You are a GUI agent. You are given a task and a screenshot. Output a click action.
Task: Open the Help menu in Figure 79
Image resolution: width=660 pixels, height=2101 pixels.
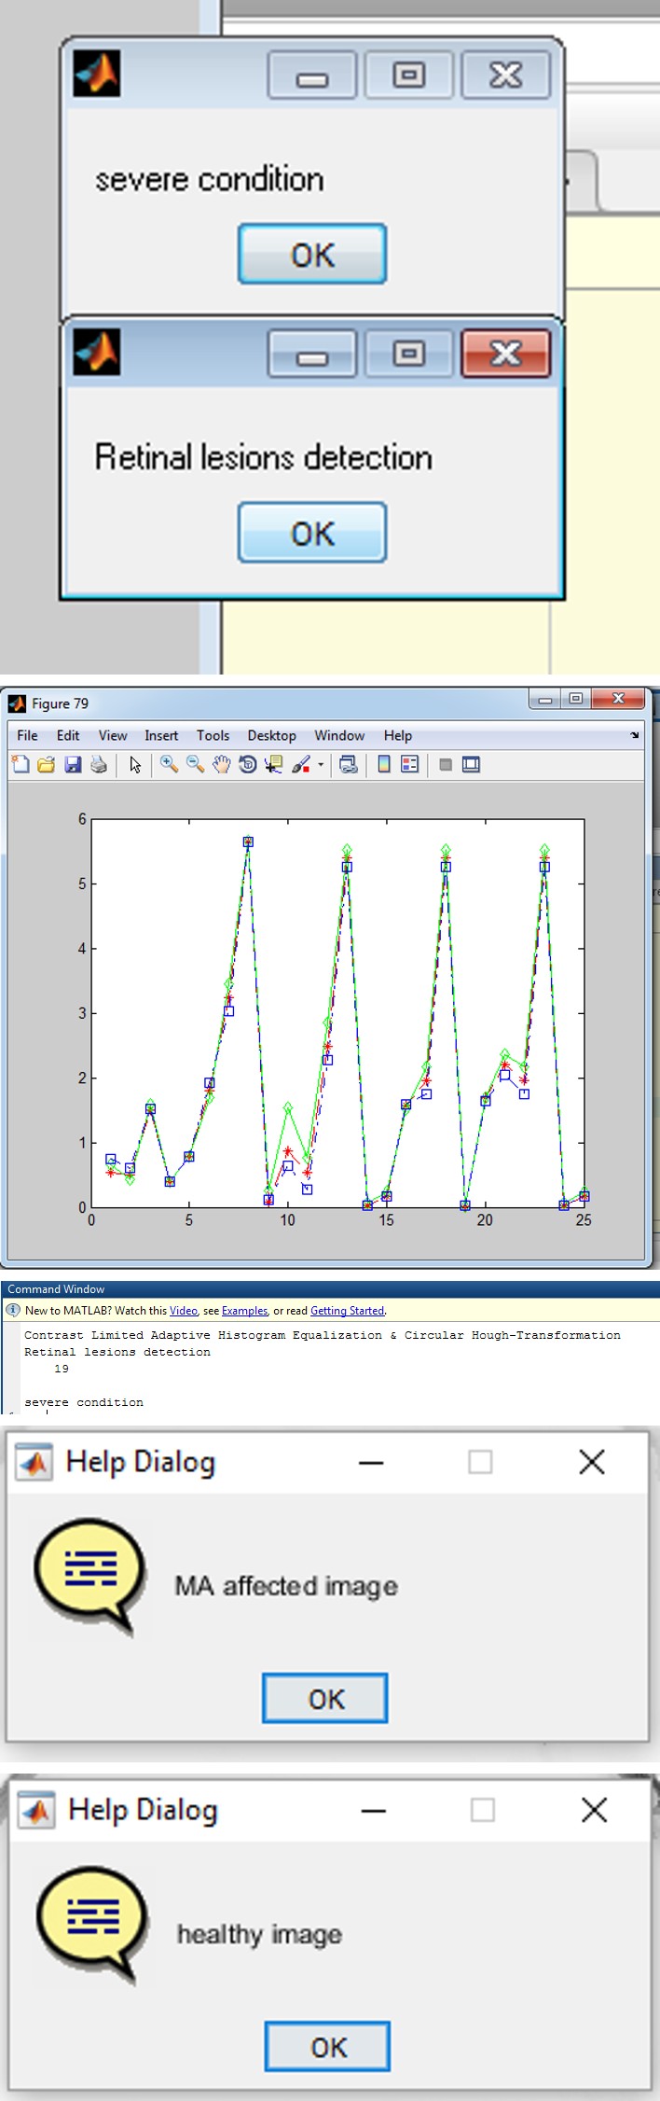pos(398,735)
